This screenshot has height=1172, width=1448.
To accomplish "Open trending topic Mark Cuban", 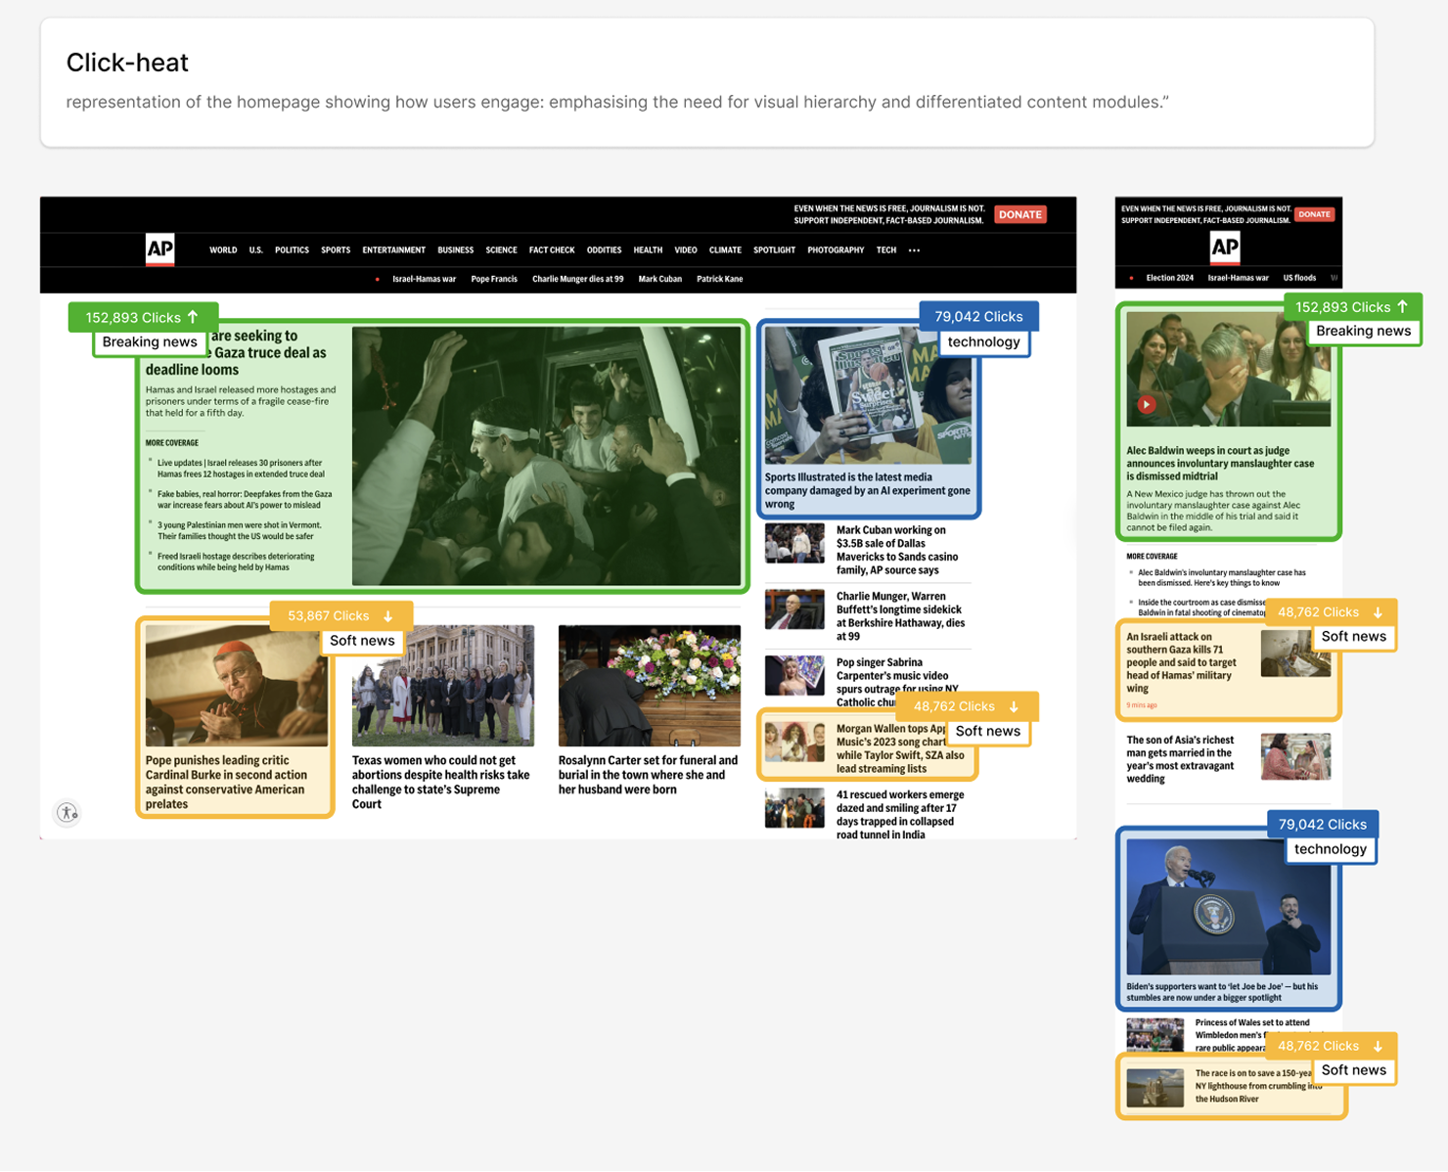I will point(660,279).
